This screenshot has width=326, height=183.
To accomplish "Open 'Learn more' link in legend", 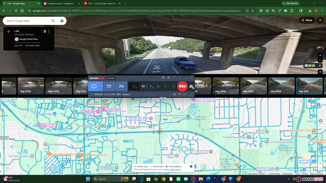I will [x=175, y=170].
